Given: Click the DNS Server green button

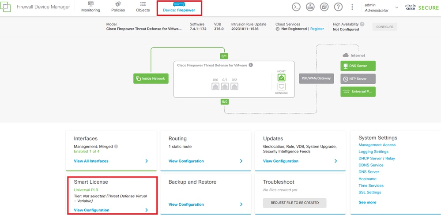Looking at the screenshot, I should 358,66.
